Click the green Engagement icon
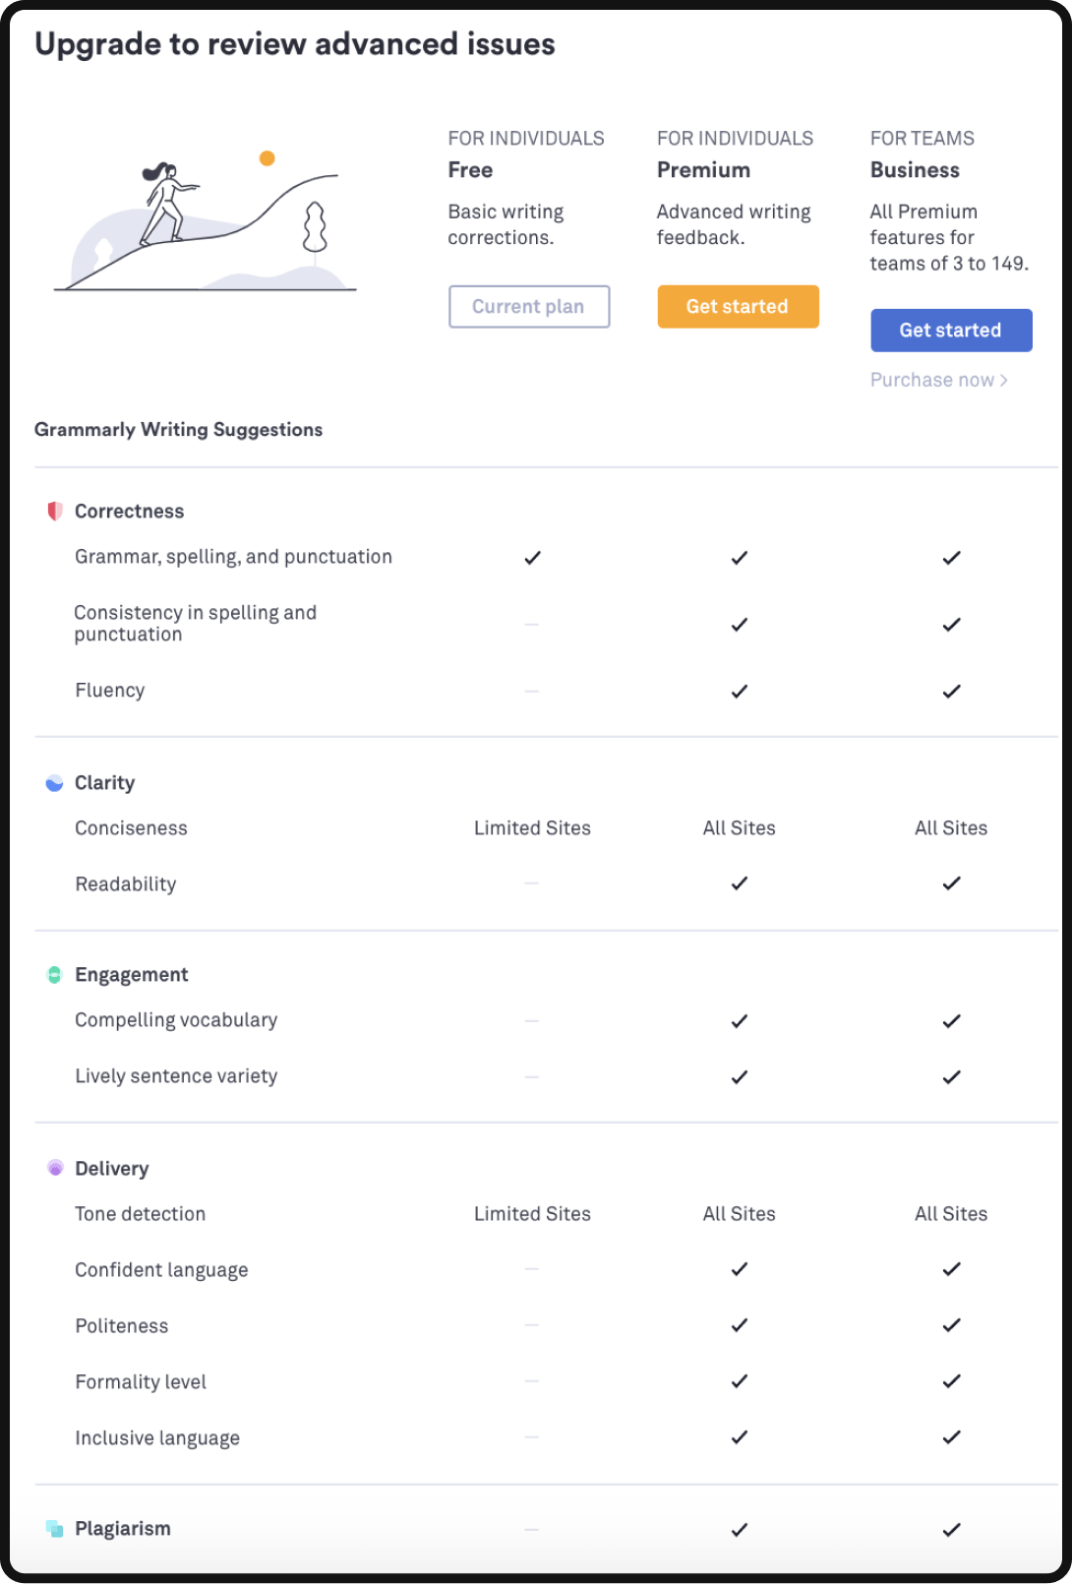The height and width of the screenshot is (1584, 1072). (x=55, y=975)
